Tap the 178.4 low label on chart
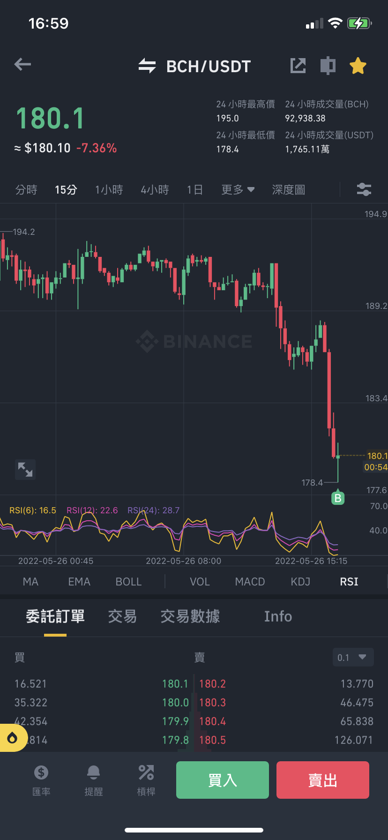 [x=312, y=483]
